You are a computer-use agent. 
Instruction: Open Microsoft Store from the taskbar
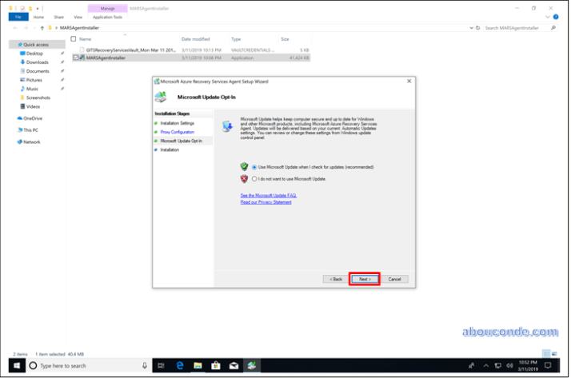(x=215, y=365)
